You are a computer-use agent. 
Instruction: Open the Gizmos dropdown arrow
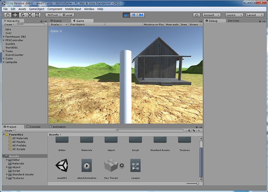tap(200, 25)
